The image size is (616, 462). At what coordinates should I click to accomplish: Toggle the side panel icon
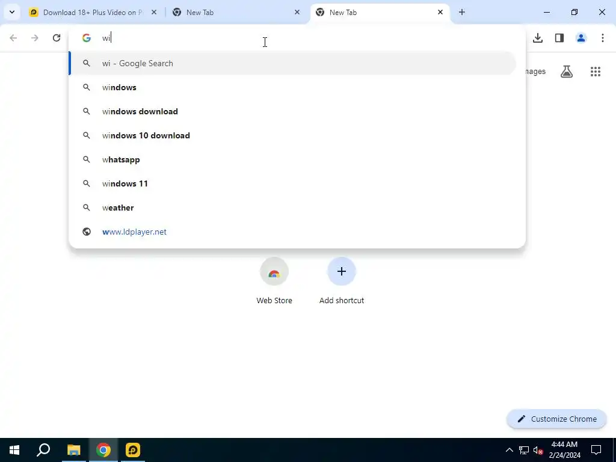click(x=559, y=38)
